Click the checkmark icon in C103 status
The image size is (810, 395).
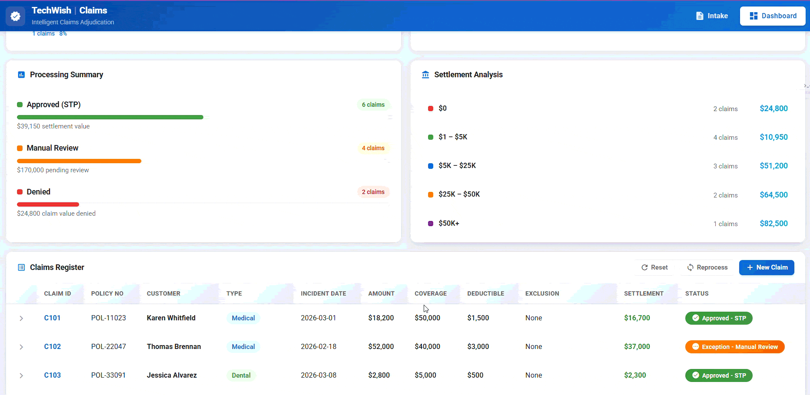click(695, 375)
